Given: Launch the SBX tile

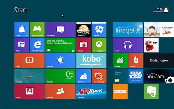Looking at the screenshot, I should (x=151, y=45).
